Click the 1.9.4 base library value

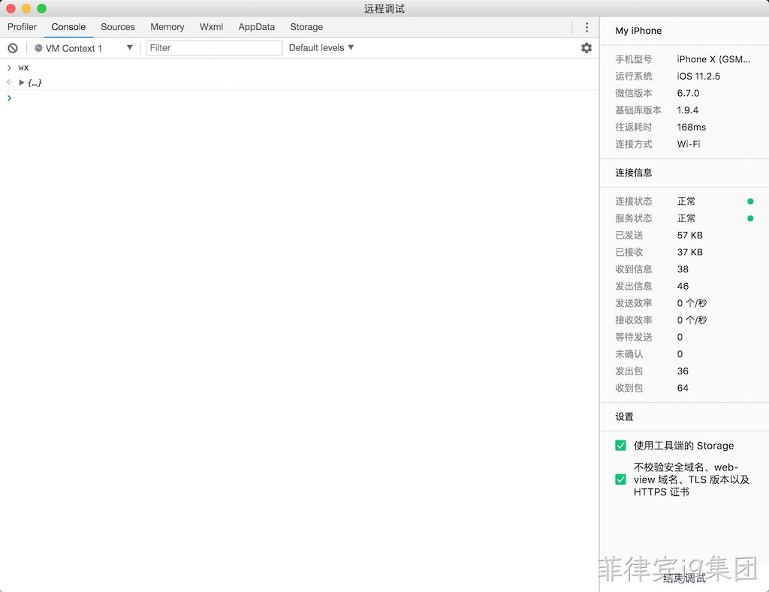coord(688,110)
